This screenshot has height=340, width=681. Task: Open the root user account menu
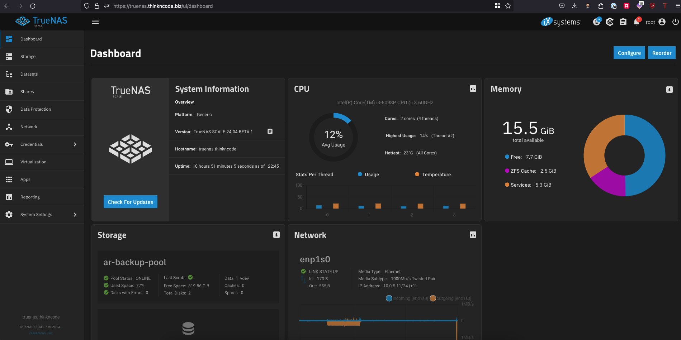656,22
